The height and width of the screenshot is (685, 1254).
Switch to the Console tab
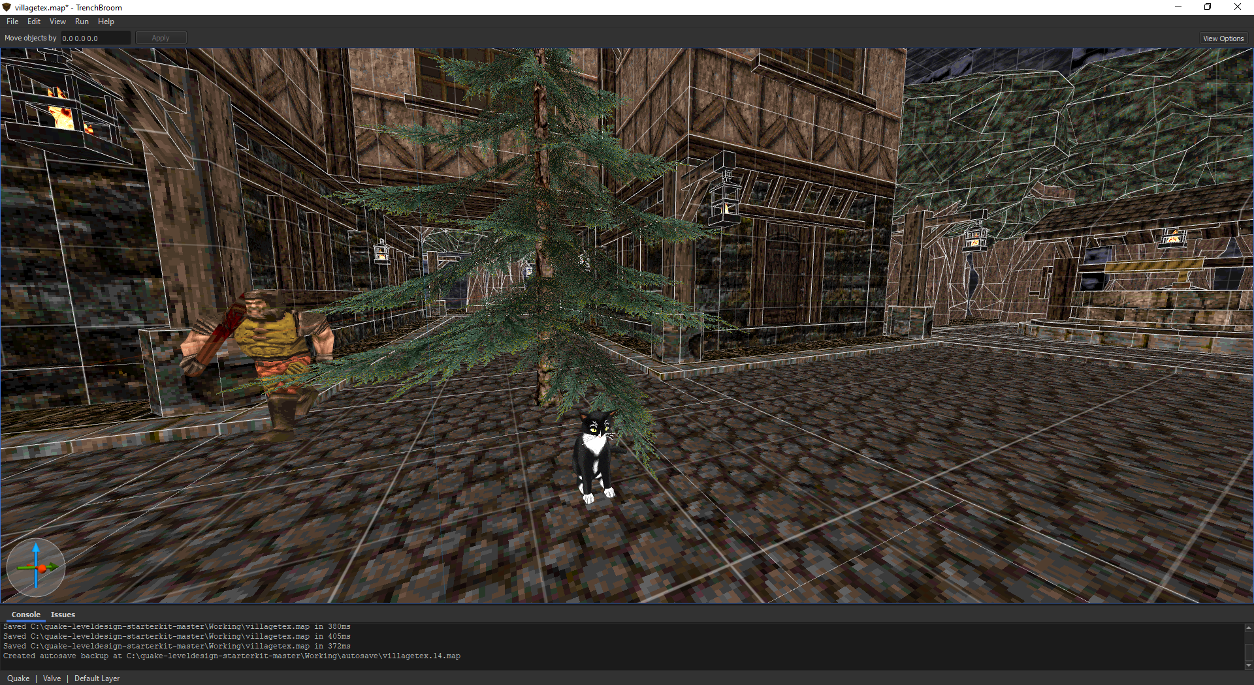[x=25, y=615]
